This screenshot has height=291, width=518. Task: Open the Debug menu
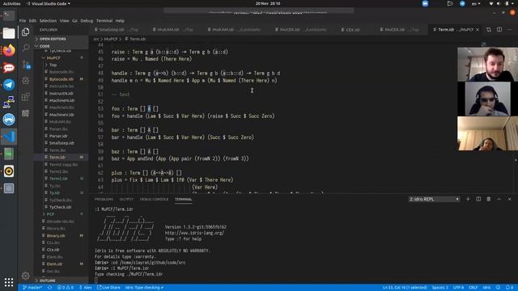click(x=87, y=21)
